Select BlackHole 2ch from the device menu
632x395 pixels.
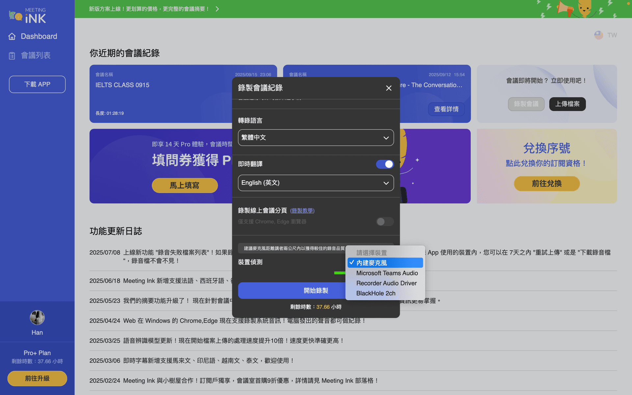(376, 293)
